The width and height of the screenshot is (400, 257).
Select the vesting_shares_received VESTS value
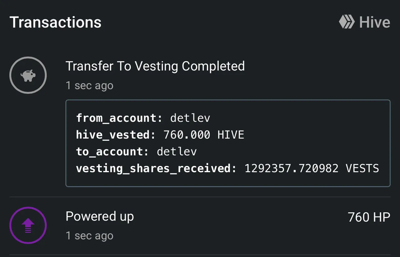(x=312, y=168)
